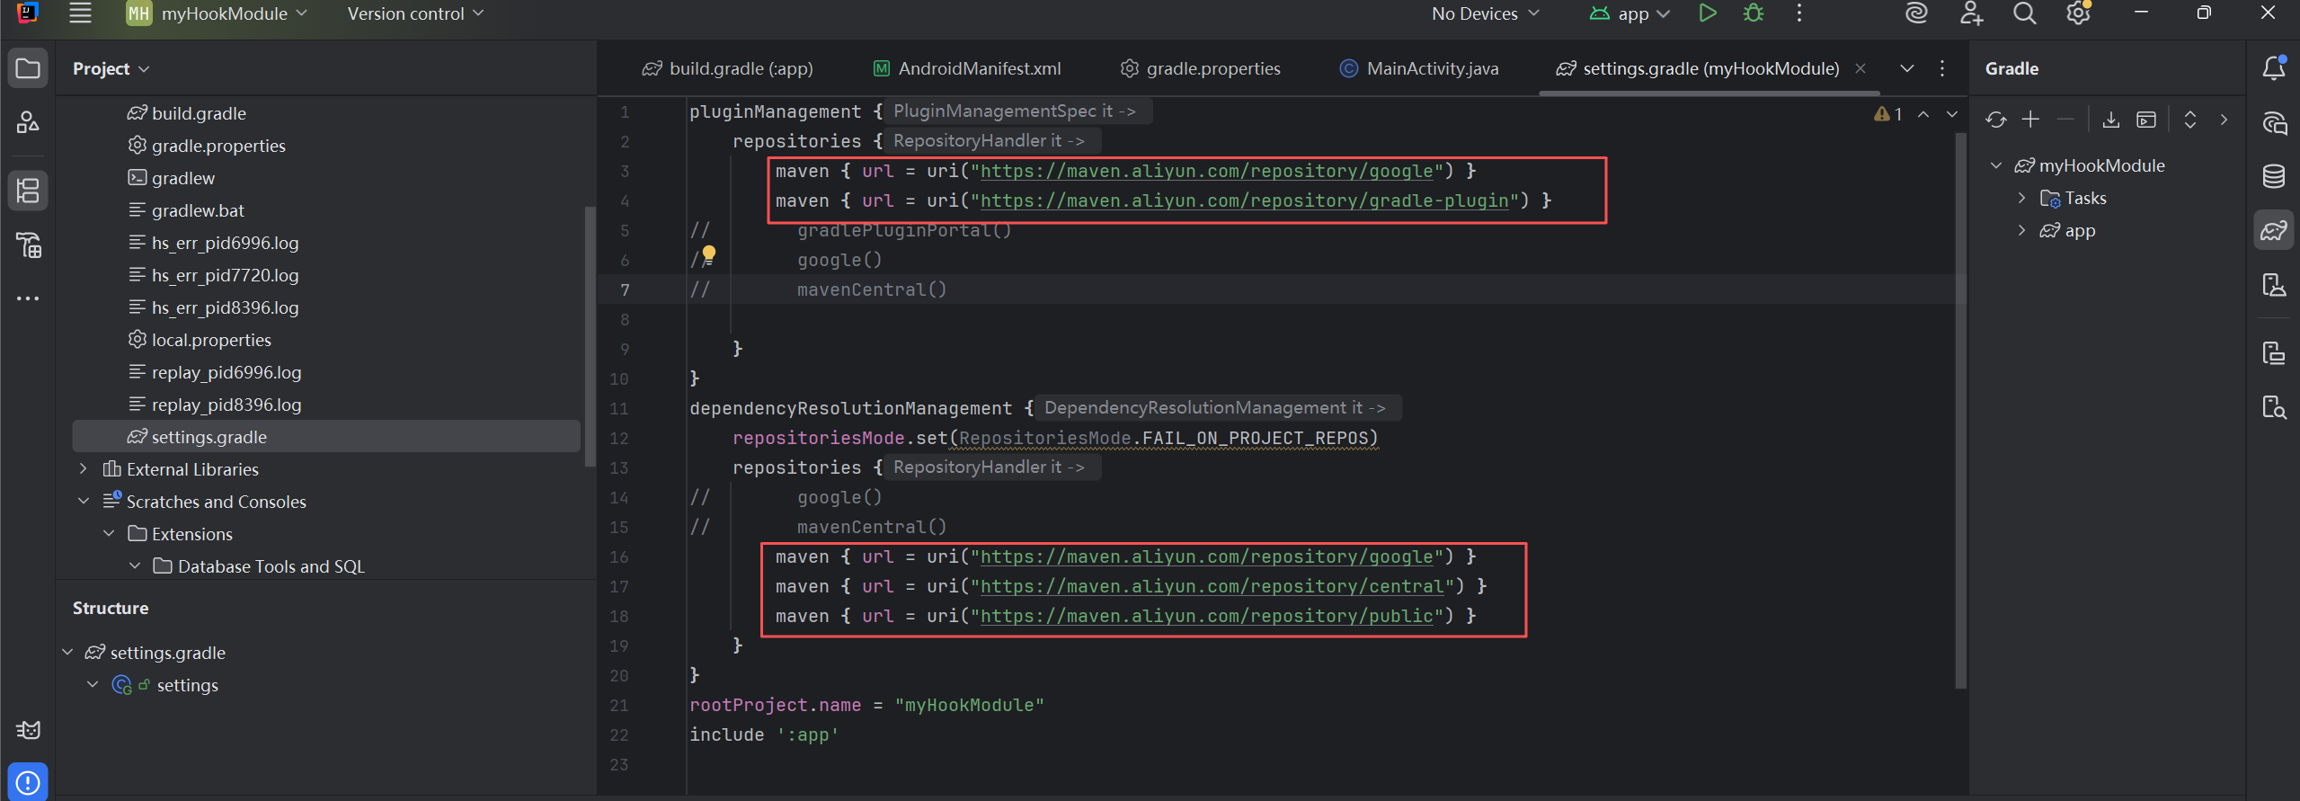Screen dimensions: 2300x801
Task: Open the No Devices dropdown
Action: (x=1485, y=13)
